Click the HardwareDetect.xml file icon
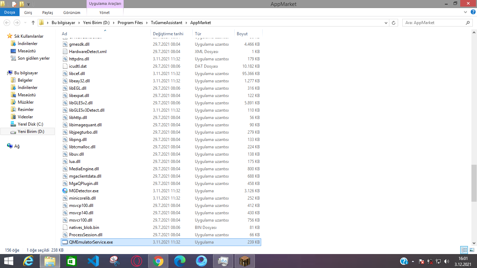This screenshot has height=268, width=477. (x=65, y=52)
